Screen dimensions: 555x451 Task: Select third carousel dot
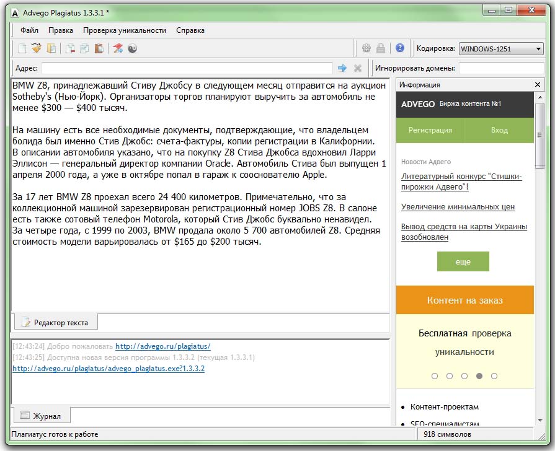(464, 376)
